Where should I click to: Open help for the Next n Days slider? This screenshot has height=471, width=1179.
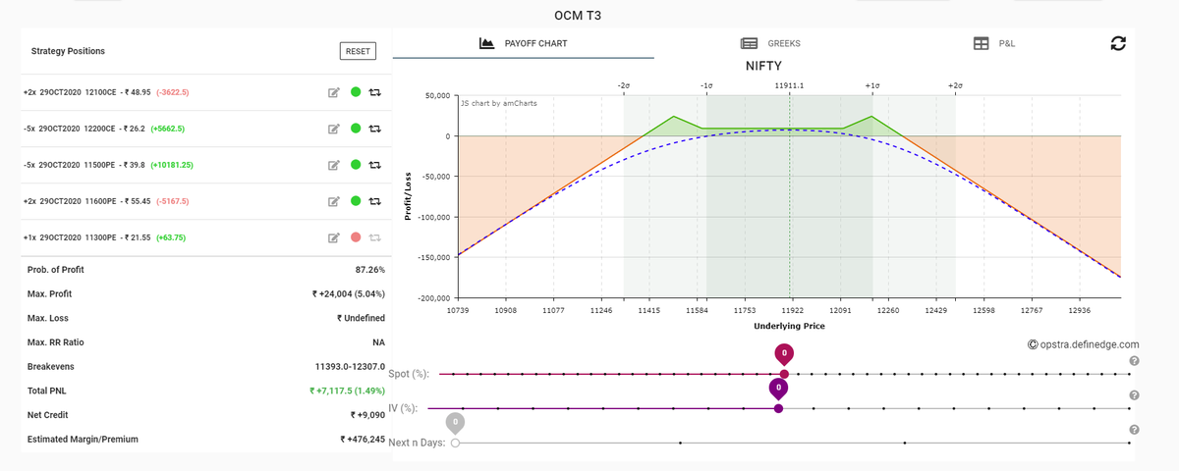1135,430
